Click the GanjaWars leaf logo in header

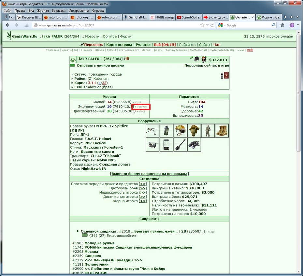pos(9,36)
